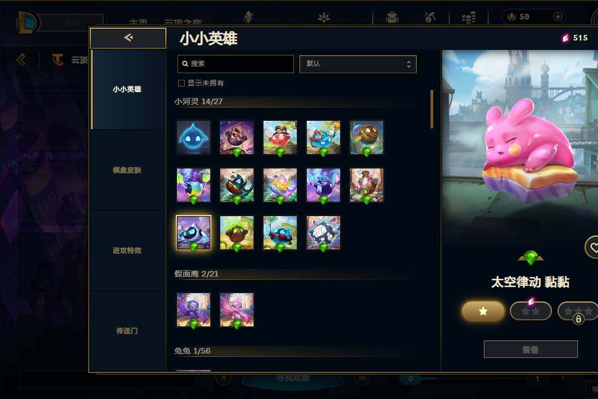Image resolution: width=598 pixels, height=399 pixels.
Task: Click the League logo at top-left
Action: click(x=27, y=22)
